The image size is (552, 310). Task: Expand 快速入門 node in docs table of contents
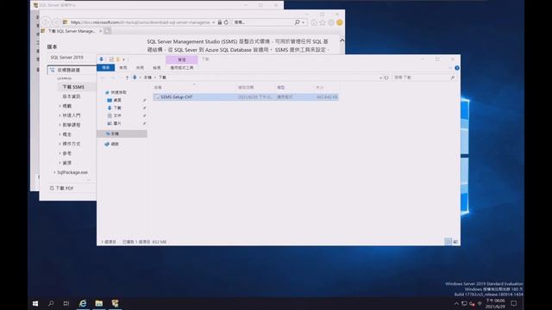pyautogui.click(x=60, y=115)
